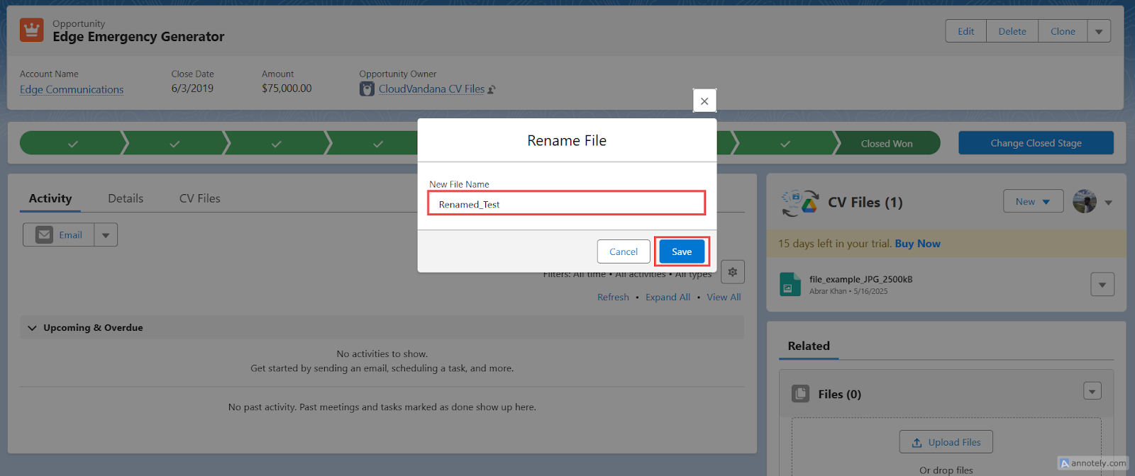Click the orange Opportunity crown icon
Image resolution: width=1135 pixels, height=476 pixels.
32,30
